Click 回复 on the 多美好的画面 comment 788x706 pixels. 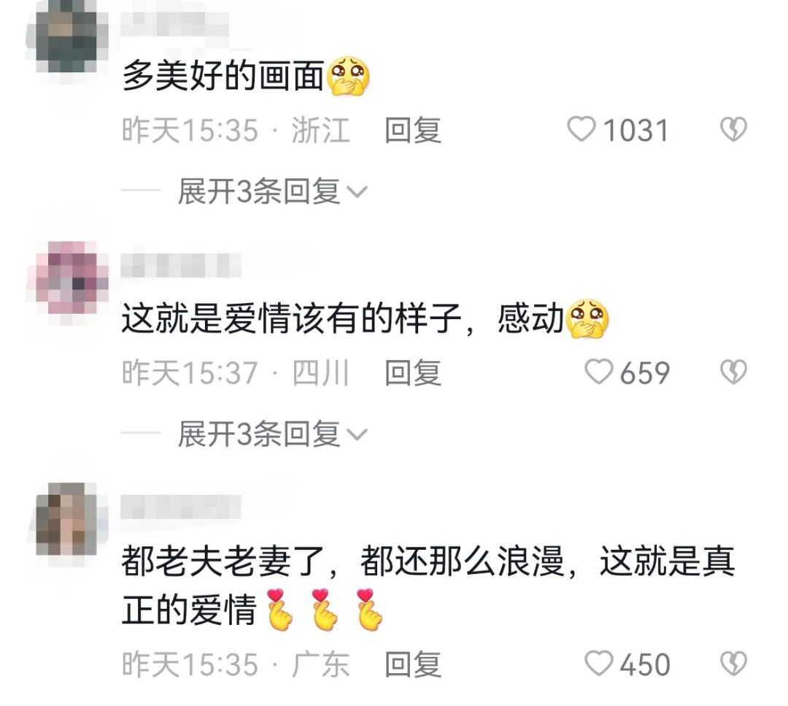point(413,130)
